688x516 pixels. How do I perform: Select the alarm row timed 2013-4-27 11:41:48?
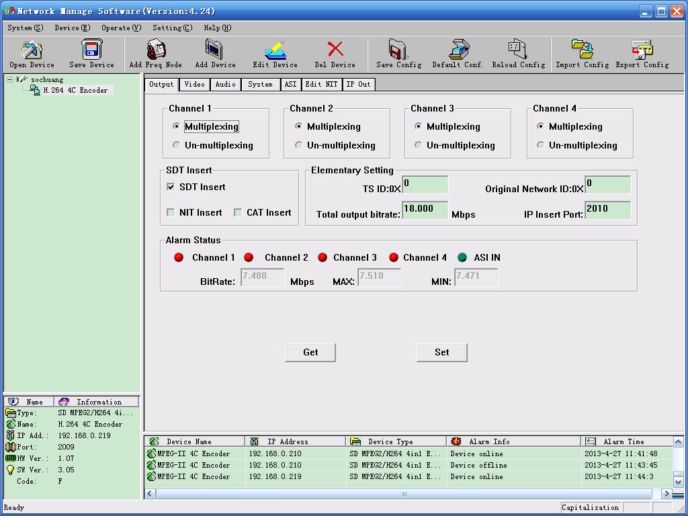(x=408, y=454)
